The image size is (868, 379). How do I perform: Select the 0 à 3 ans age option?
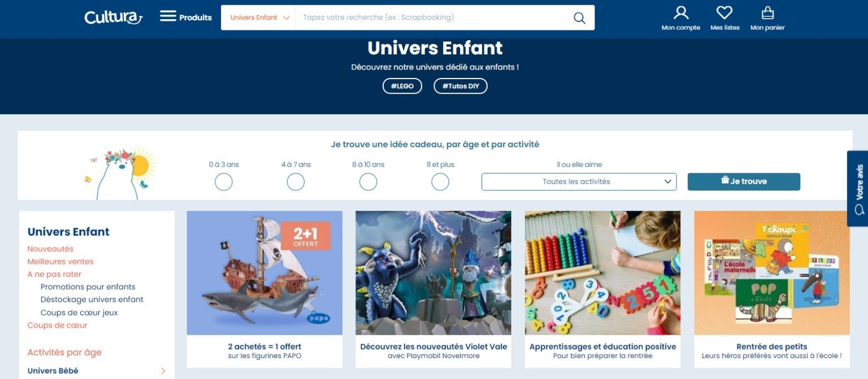click(224, 182)
